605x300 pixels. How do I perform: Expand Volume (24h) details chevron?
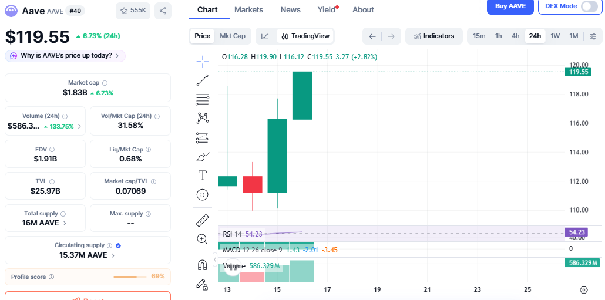pos(79,126)
